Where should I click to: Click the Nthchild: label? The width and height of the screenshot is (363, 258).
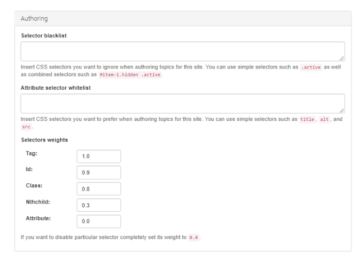(x=38, y=202)
